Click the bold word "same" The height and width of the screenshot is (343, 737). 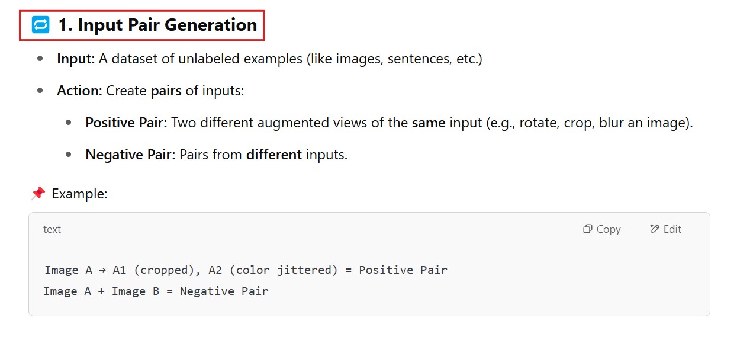click(x=428, y=123)
